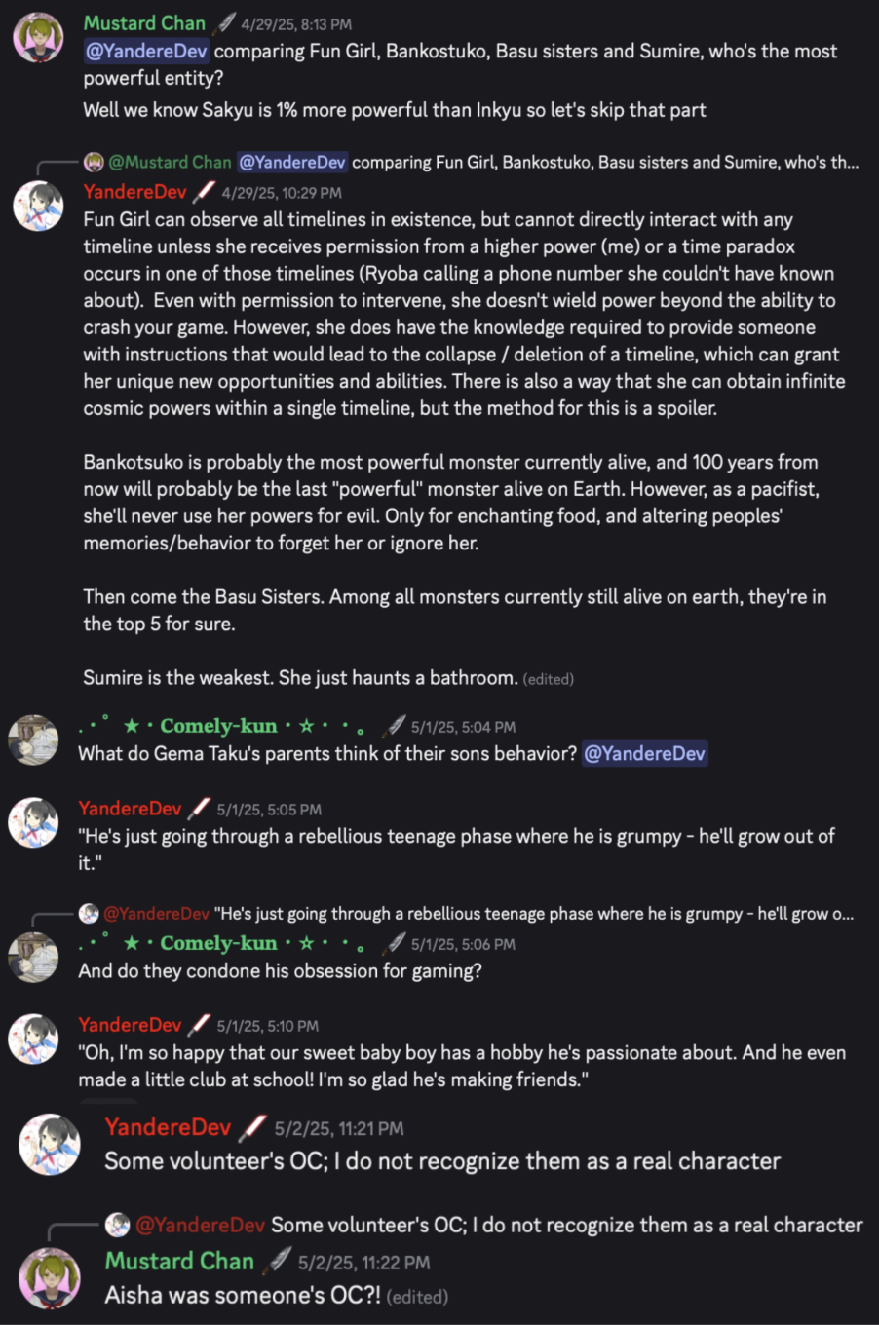Open YandereDev's avatar on the 11:21 PM message
Viewport: 879px width, 1325px height.
50,1144
